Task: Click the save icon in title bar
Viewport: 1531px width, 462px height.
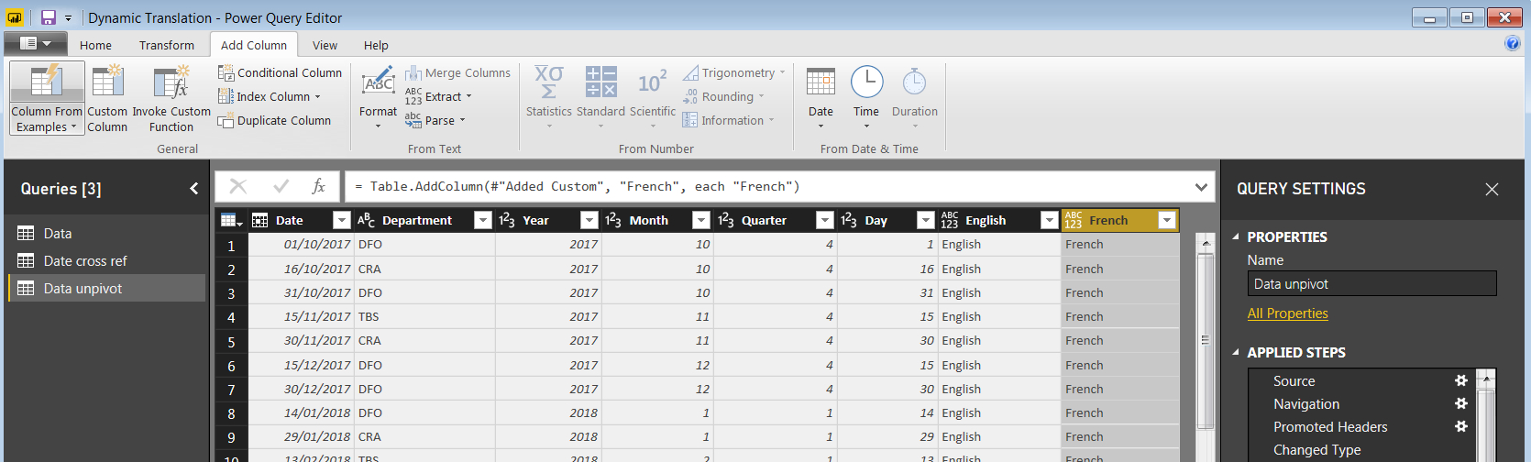Action: (x=49, y=17)
